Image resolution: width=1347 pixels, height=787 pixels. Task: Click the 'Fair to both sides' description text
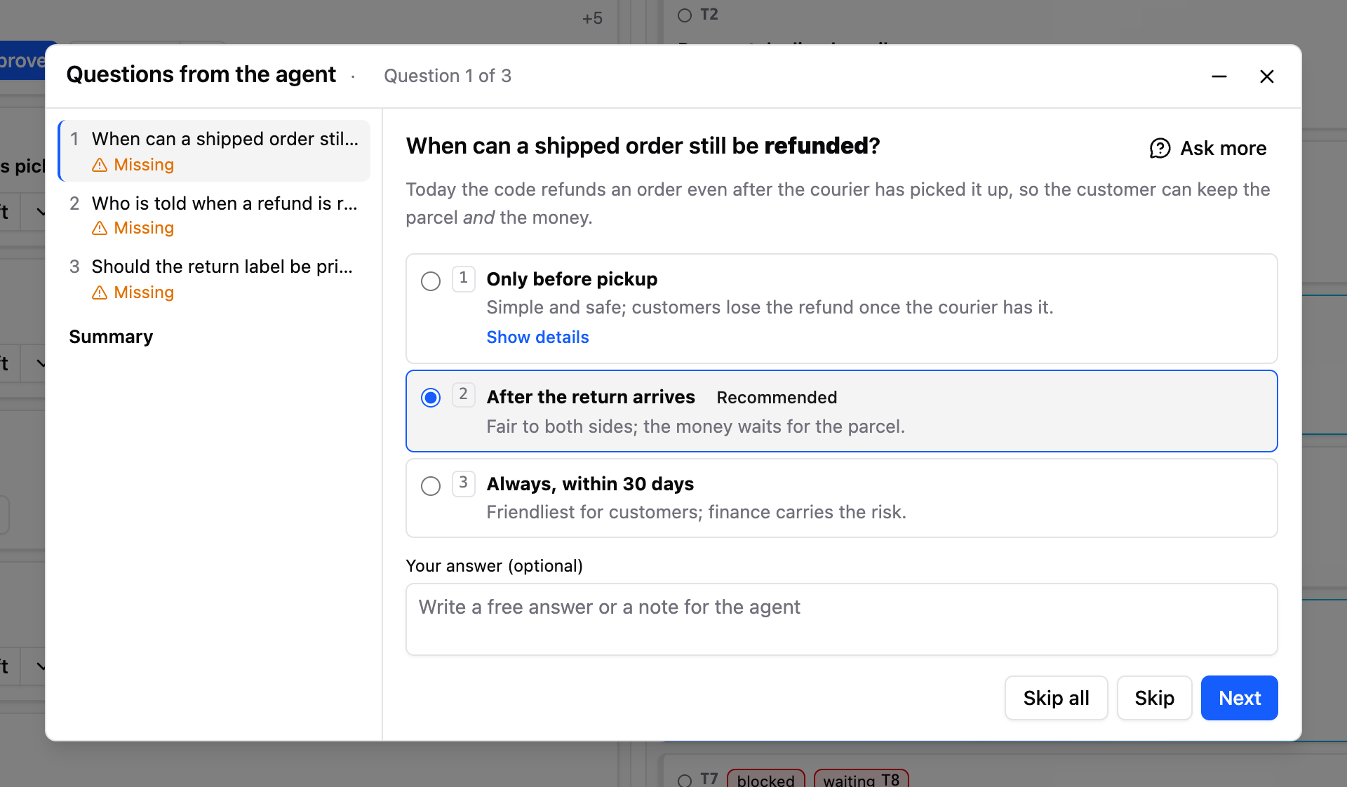click(695, 427)
